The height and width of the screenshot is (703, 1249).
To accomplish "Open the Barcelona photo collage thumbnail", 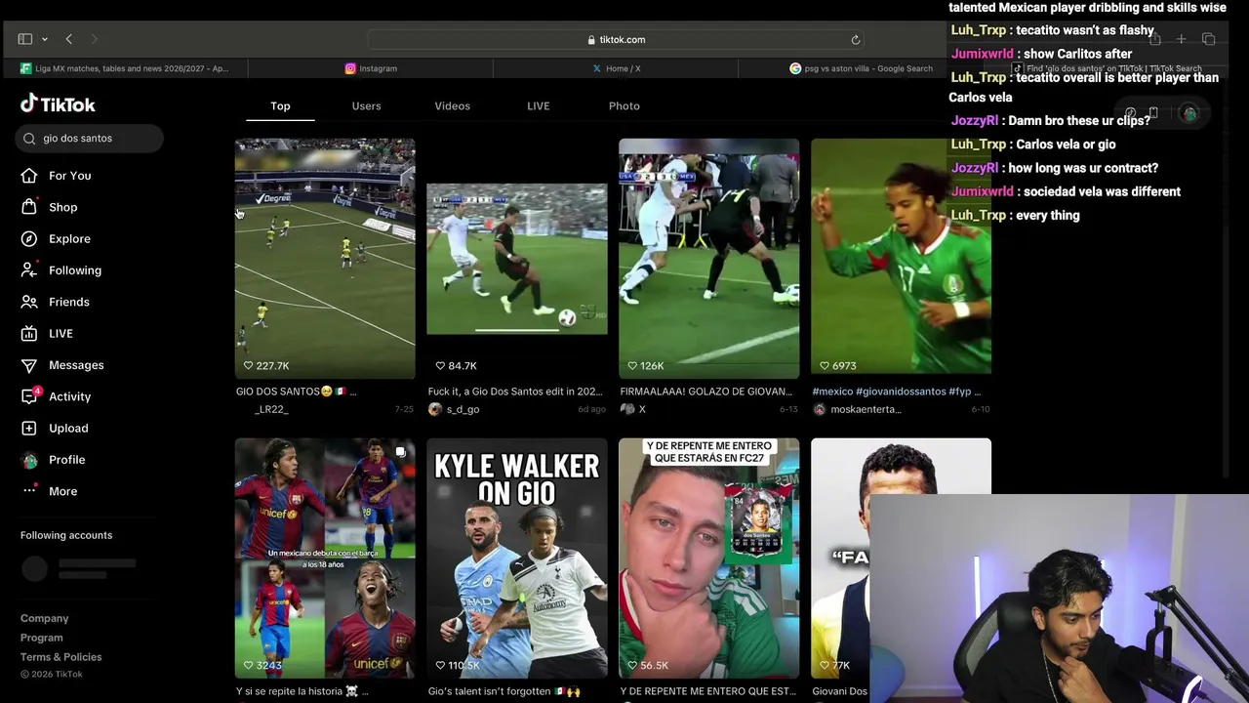I will (x=325, y=558).
